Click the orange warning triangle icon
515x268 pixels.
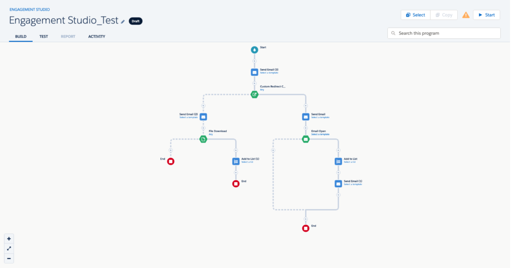pyautogui.click(x=466, y=15)
